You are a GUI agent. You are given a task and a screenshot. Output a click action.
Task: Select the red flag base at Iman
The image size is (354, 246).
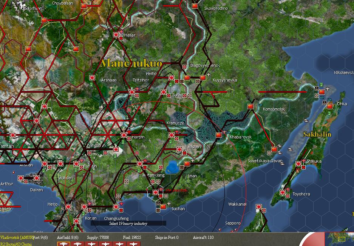(x=187, y=164)
